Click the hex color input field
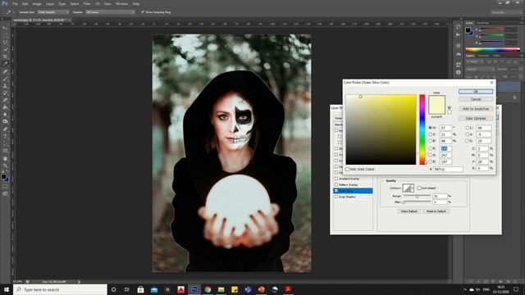 pos(448,170)
